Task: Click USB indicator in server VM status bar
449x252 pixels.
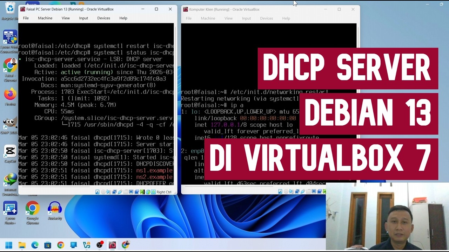Action: [120, 192]
